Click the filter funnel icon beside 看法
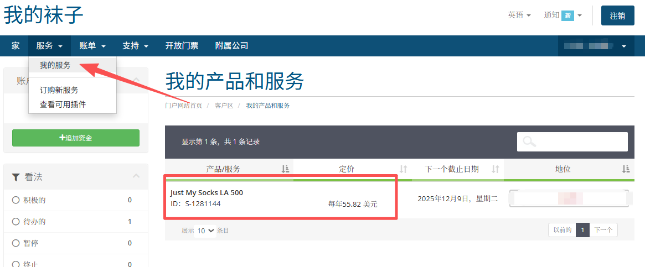Viewport: 645px width, 267px height. coord(16,177)
